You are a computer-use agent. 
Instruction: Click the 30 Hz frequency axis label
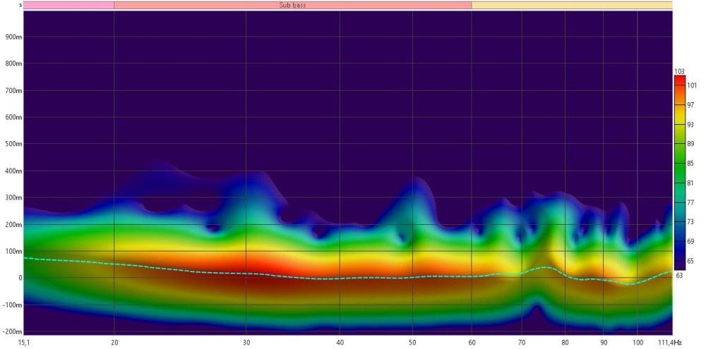point(246,342)
